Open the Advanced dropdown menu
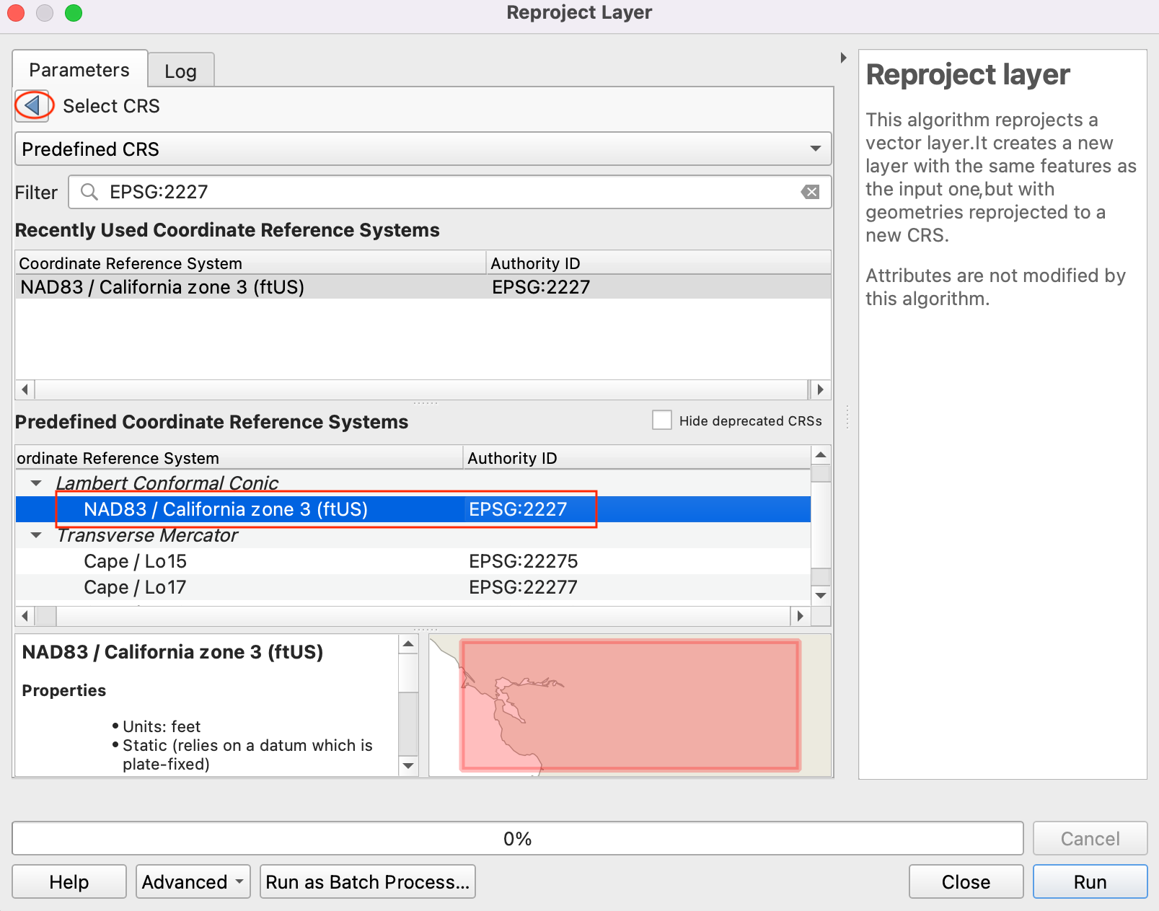The height and width of the screenshot is (911, 1159). [193, 882]
